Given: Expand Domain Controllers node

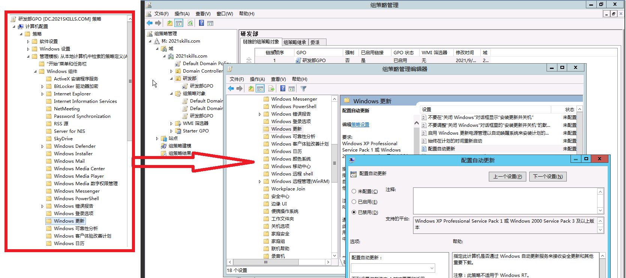Looking at the screenshot, I should pos(171,71).
